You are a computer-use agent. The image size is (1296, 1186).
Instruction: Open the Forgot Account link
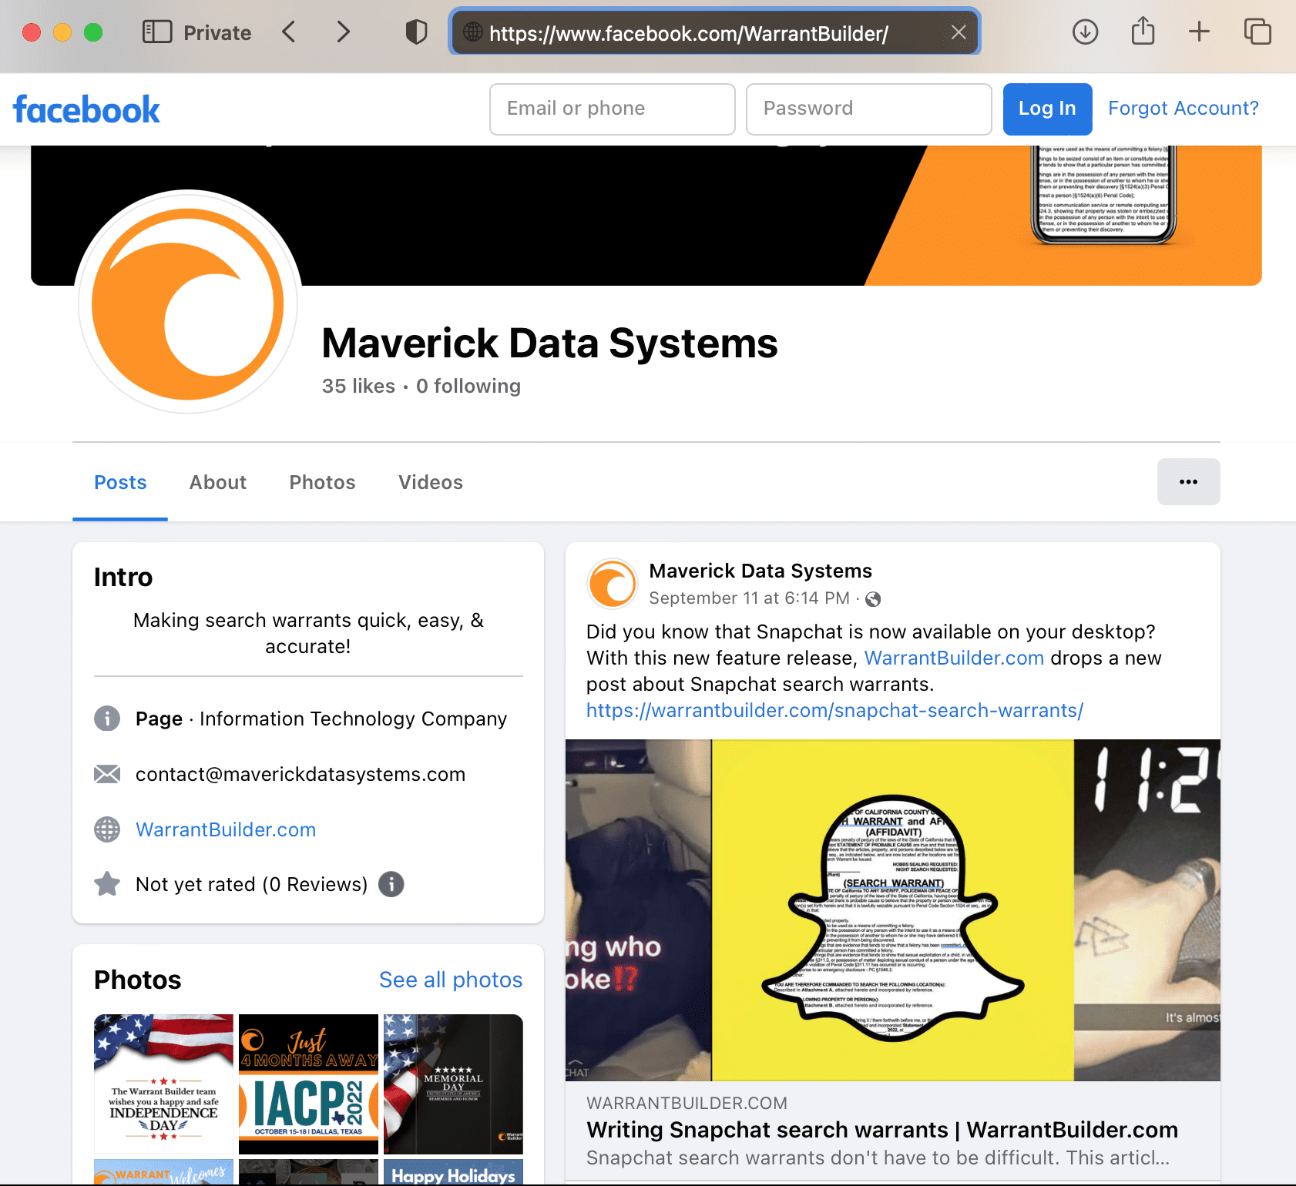coord(1183,109)
